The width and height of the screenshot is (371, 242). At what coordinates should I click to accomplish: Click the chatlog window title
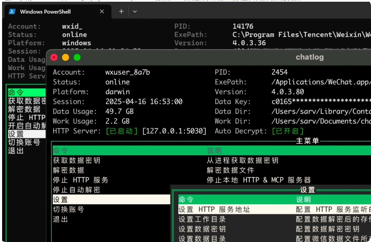309,57
